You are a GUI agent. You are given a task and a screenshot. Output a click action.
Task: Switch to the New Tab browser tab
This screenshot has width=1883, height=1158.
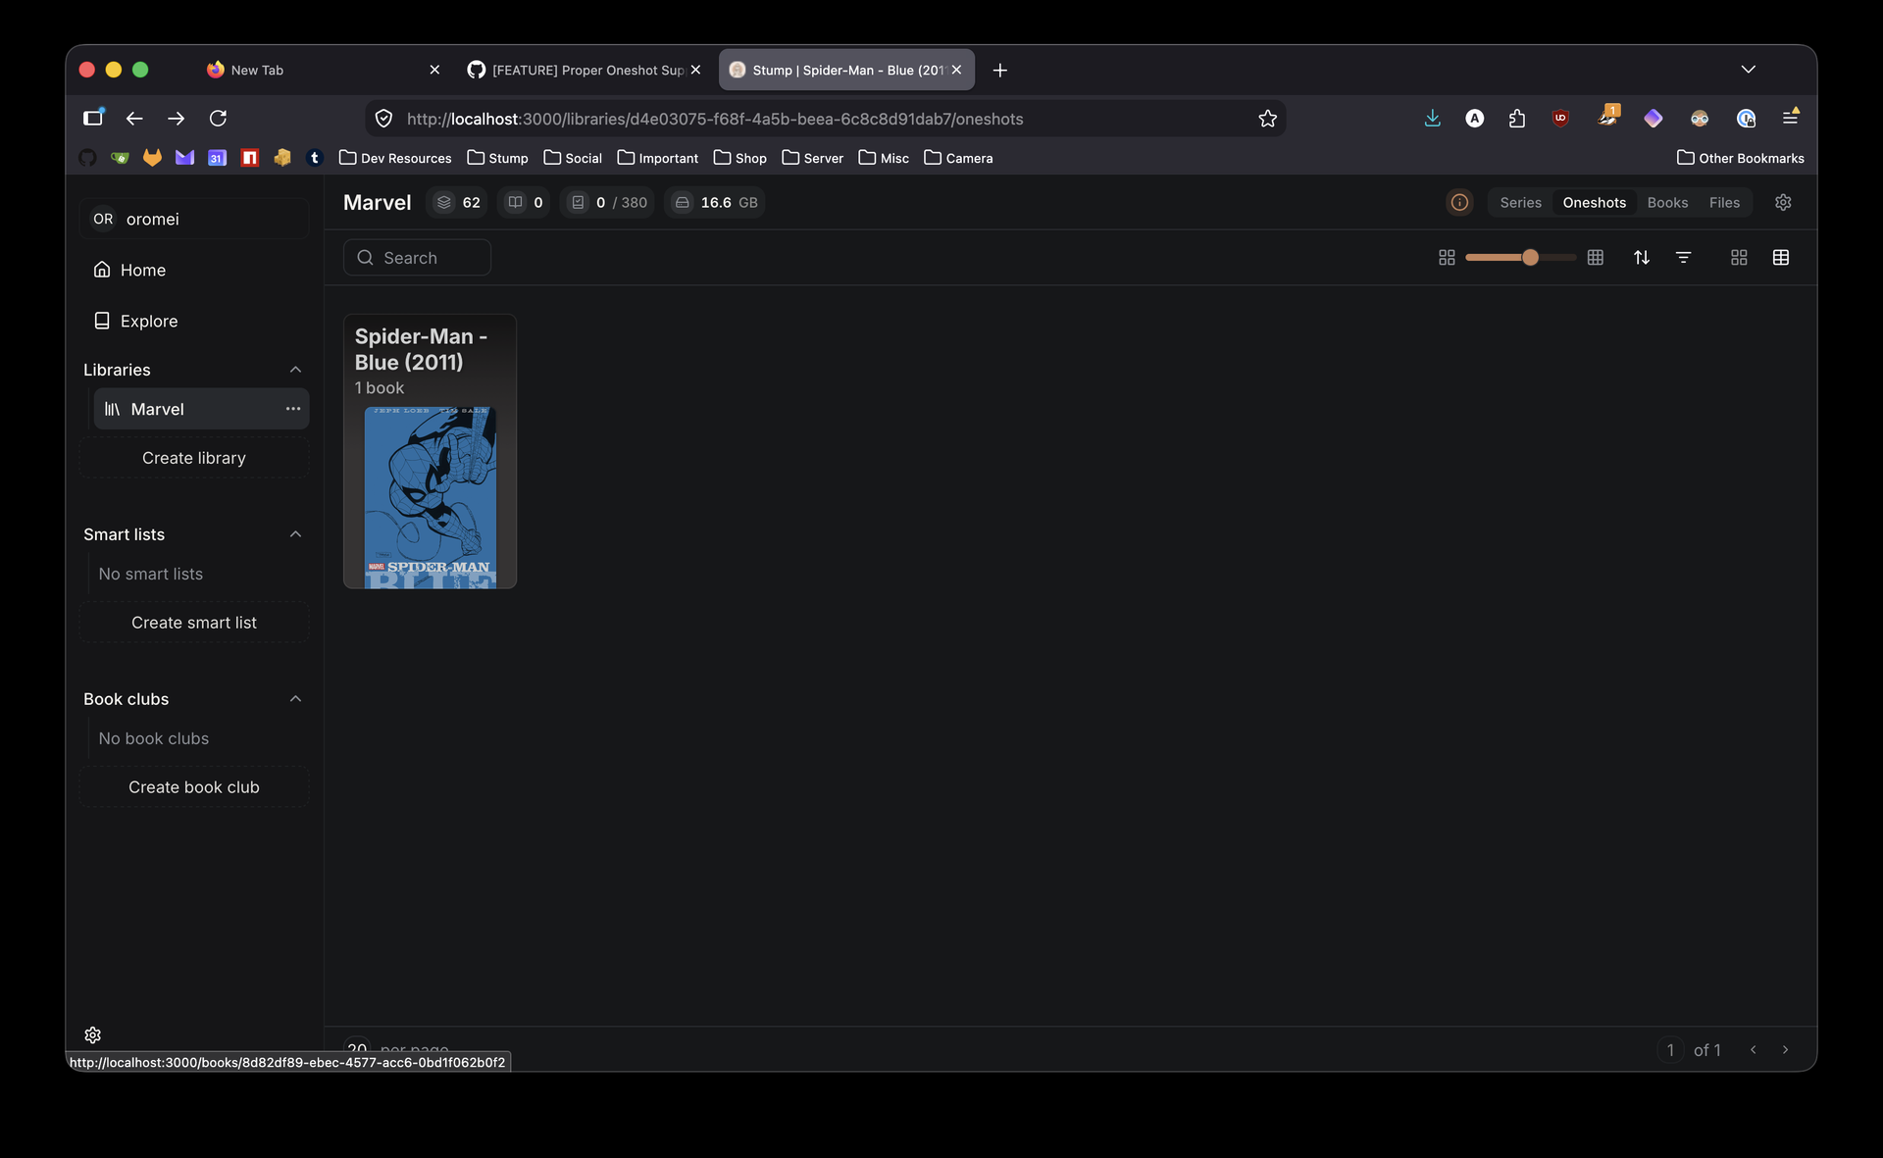(x=324, y=70)
